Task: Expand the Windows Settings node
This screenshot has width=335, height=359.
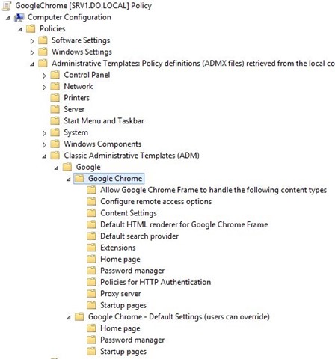Action: (32, 52)
